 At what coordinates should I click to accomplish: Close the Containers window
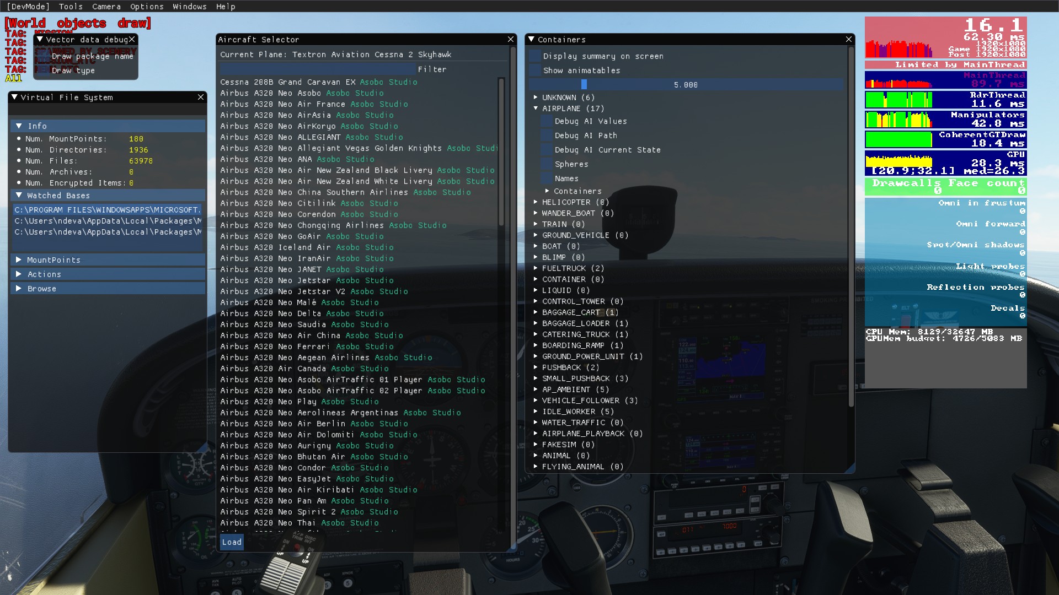pos(849,39)
